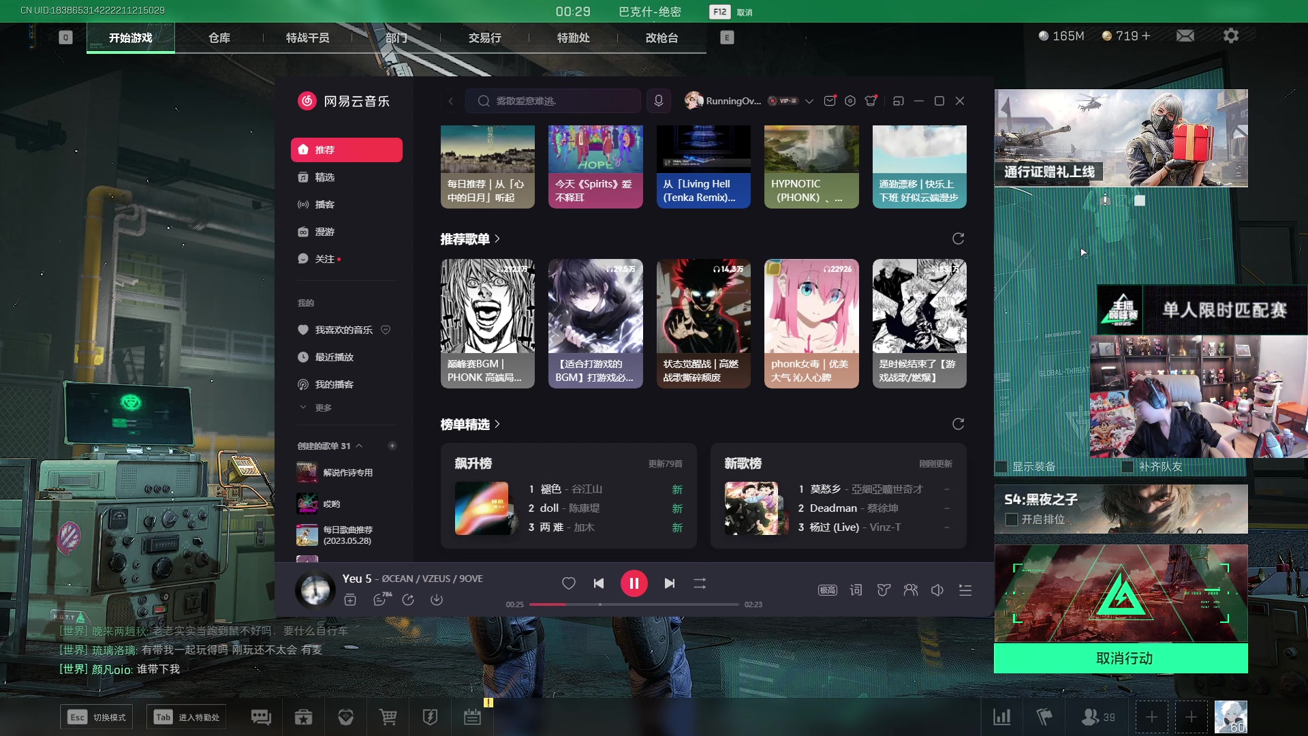Image resolution: width=1308 pixels, height=736 pixels.
Task: Expand 推荐歌单 section arrow
Action: click(x=497, y=239)
